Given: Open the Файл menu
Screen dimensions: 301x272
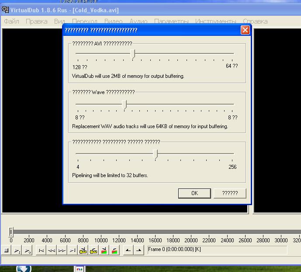Looking at the screenshot, I should (x=11, y=21).
